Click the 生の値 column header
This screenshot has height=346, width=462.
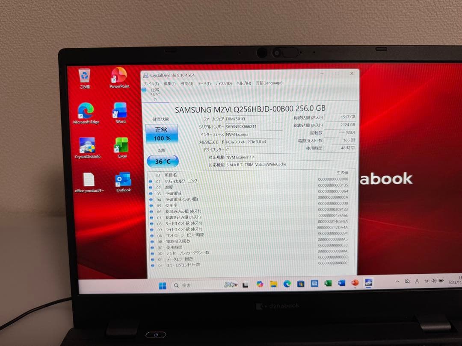coord(342,173)
